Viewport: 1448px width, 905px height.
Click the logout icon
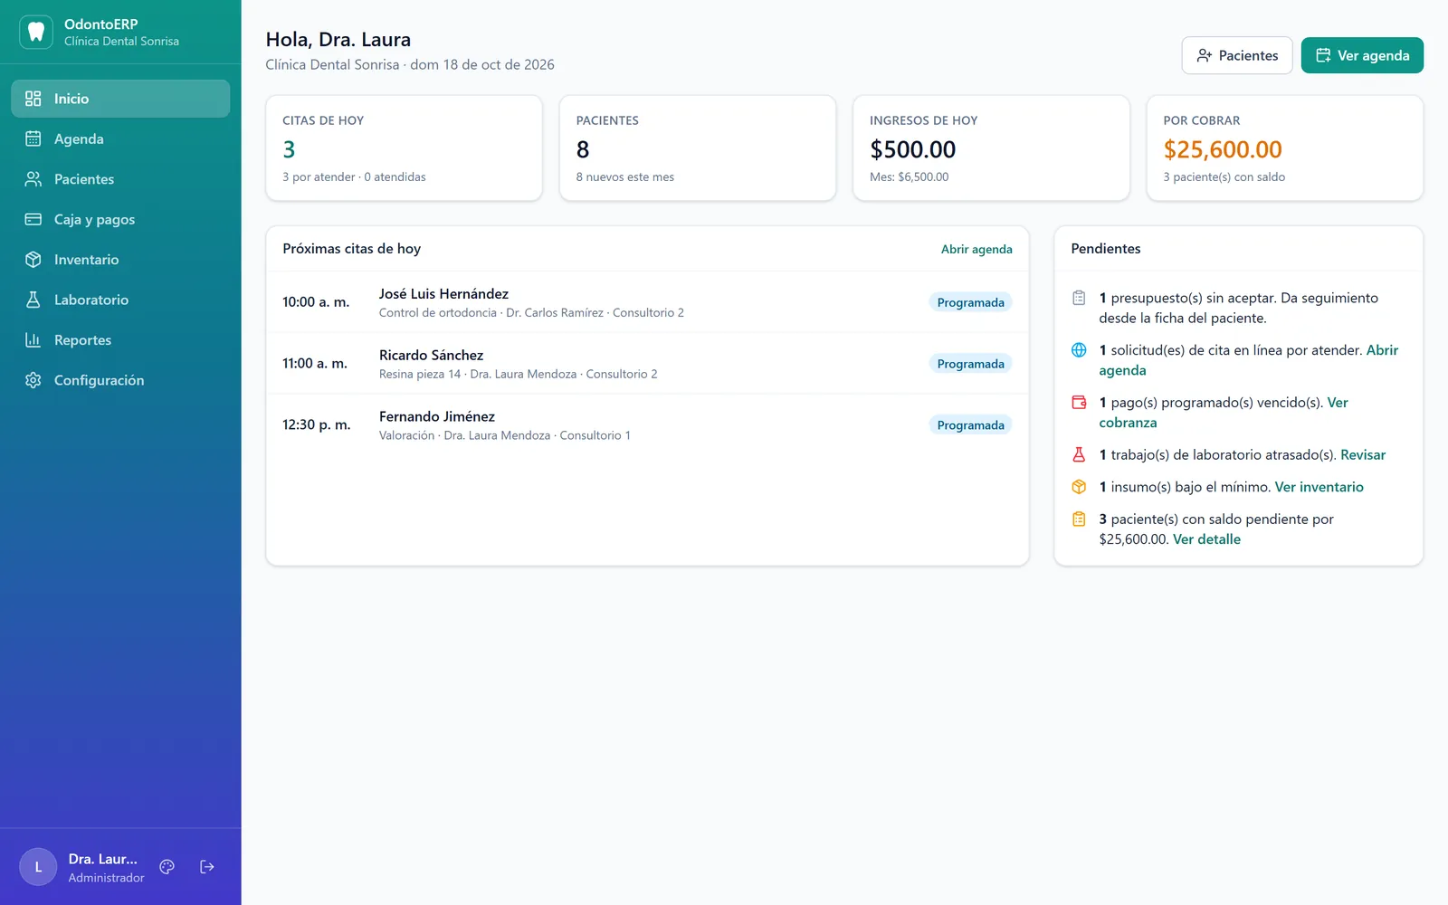tap(207, 867)
